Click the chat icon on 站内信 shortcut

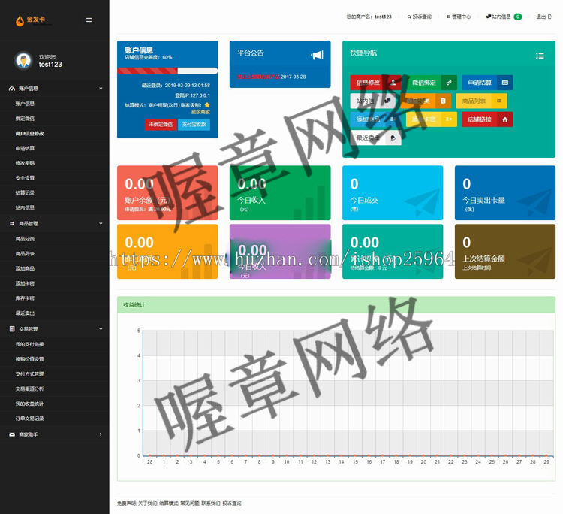(388, 101)
